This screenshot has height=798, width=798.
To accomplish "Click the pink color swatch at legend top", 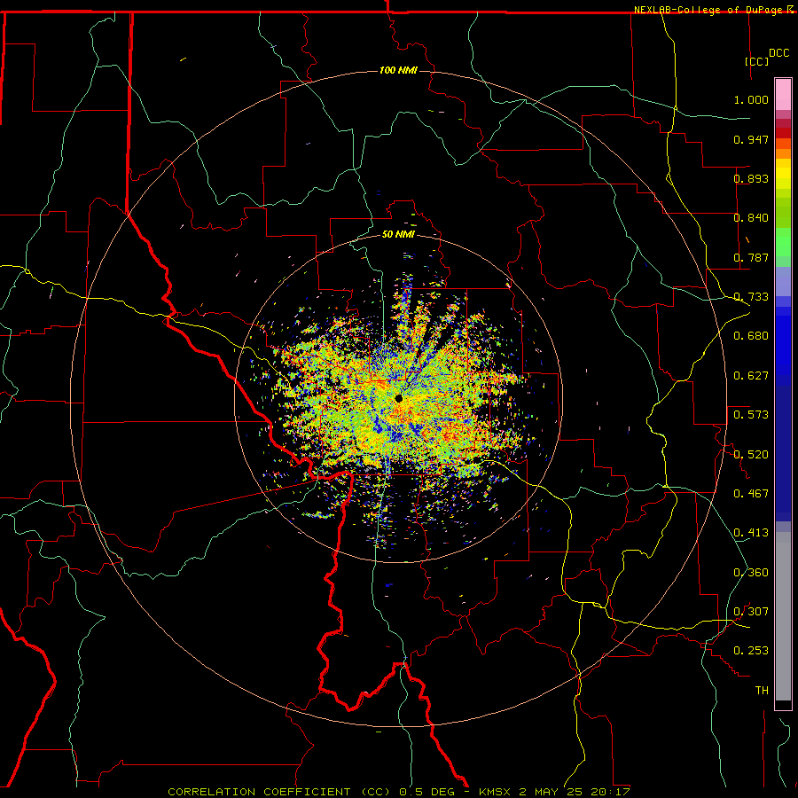I will 783,95.
